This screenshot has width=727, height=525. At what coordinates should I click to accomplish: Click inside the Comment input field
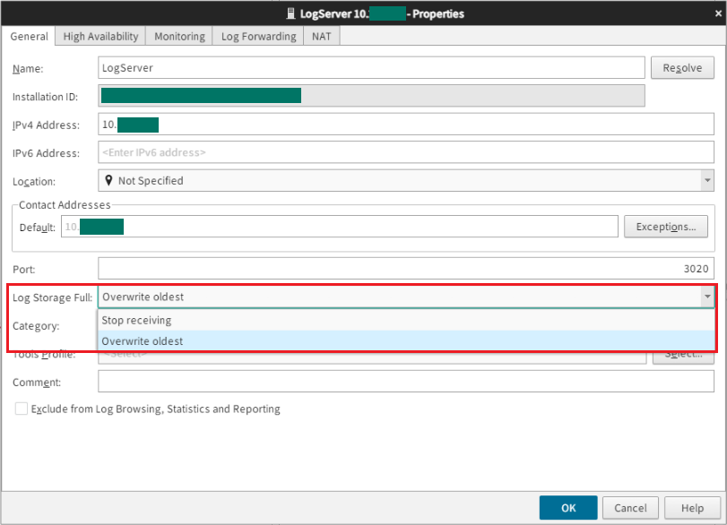click(x=359, y=382)
